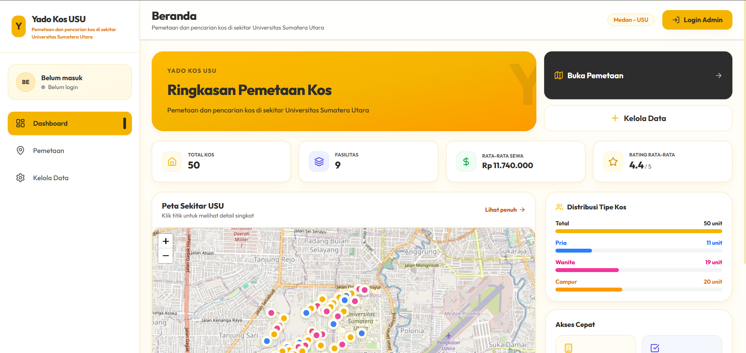Click the Total Kos house icon
Image resolution: width=746 pixels, height=353 pixels.
click(x=172, y=162)
